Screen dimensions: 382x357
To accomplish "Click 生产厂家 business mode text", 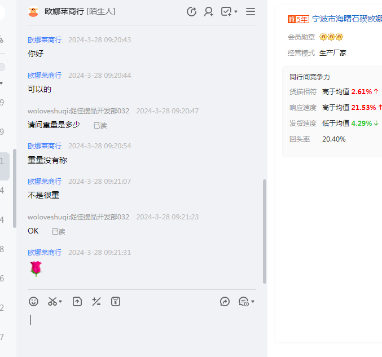I will (x=332, y=53).
